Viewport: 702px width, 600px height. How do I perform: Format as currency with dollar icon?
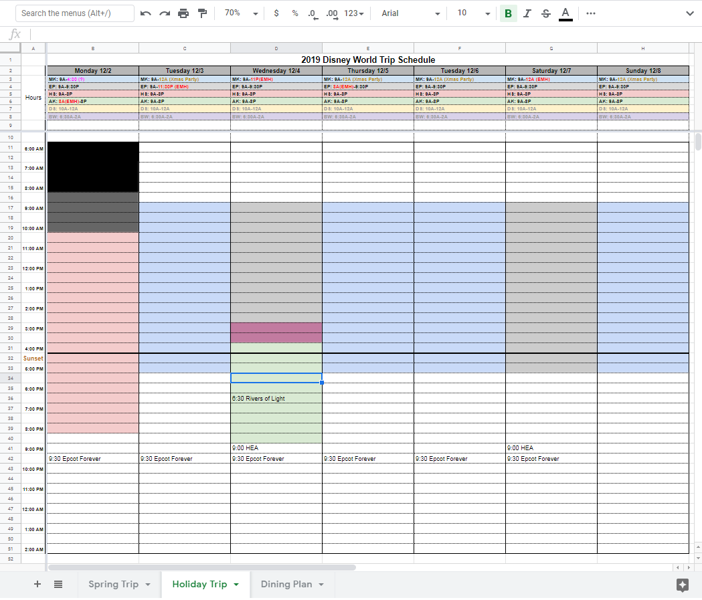(276, 13)
